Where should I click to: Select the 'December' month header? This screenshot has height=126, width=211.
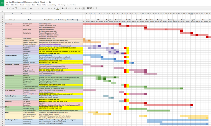[149, 20]
